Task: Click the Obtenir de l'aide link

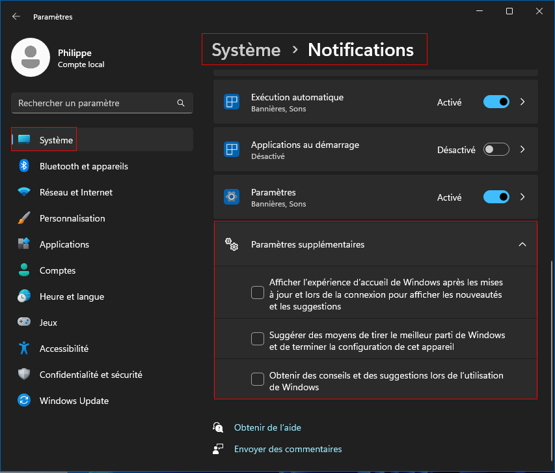Action: click(x=267, y=427)
